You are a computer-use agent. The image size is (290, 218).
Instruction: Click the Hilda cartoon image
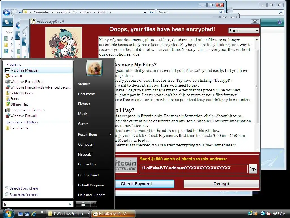point(64,42)
